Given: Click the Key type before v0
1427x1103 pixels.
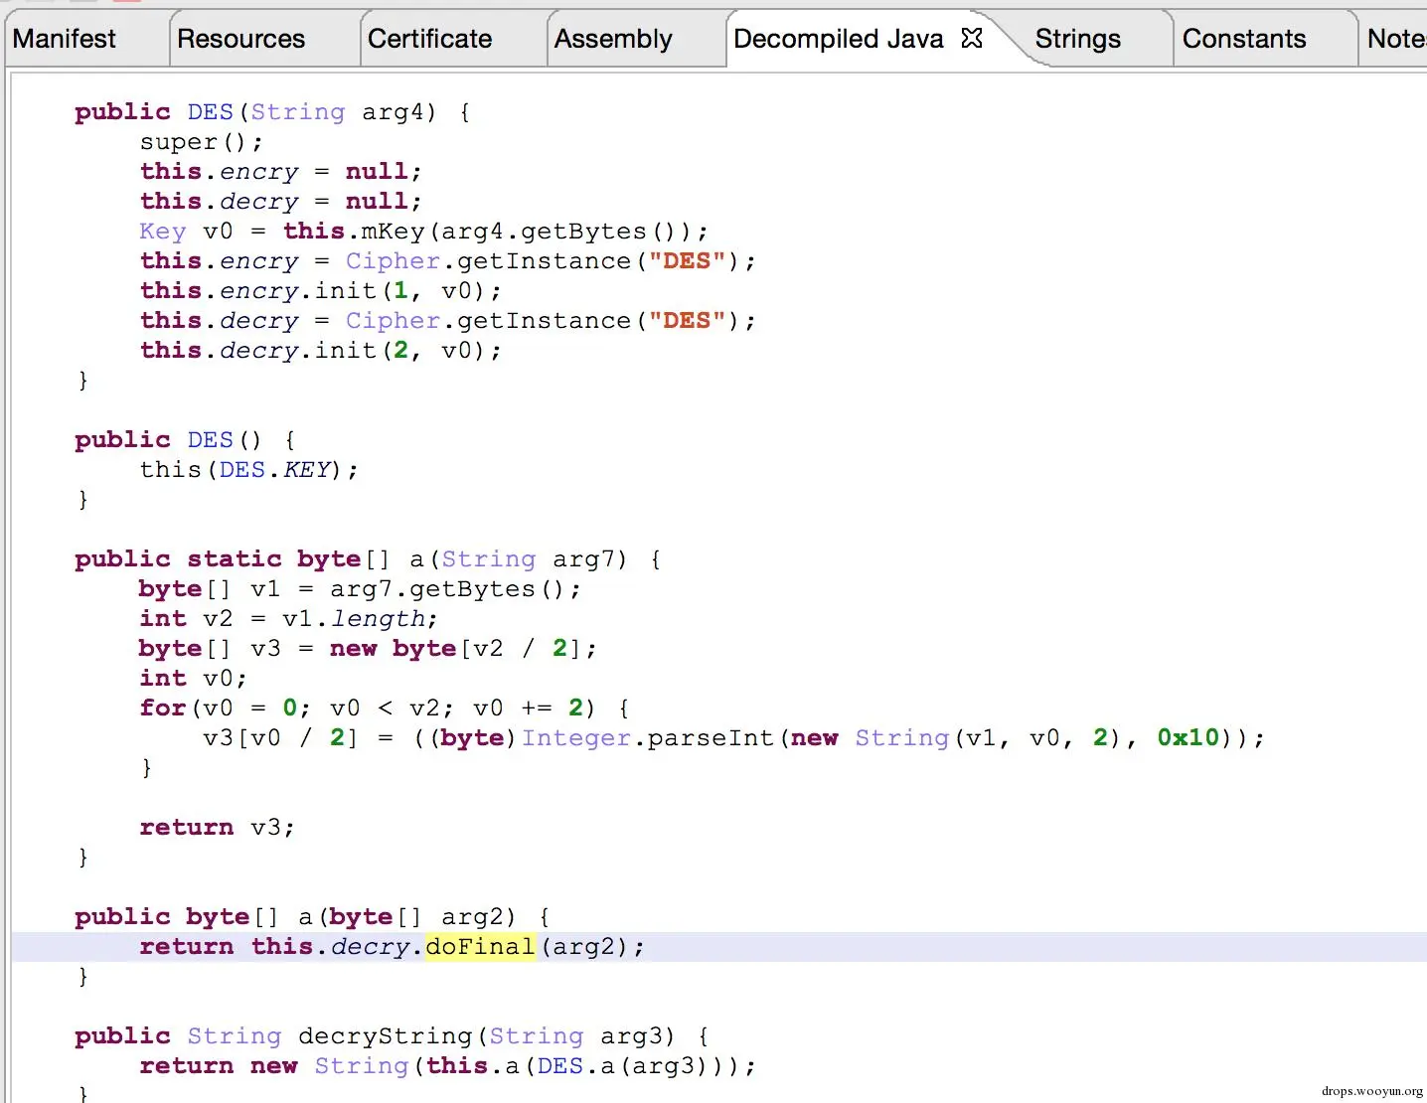Looking at the screenshot, I should pos(163,232).
